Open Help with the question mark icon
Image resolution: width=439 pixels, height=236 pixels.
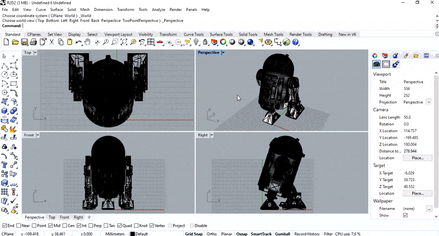(295, 42)
